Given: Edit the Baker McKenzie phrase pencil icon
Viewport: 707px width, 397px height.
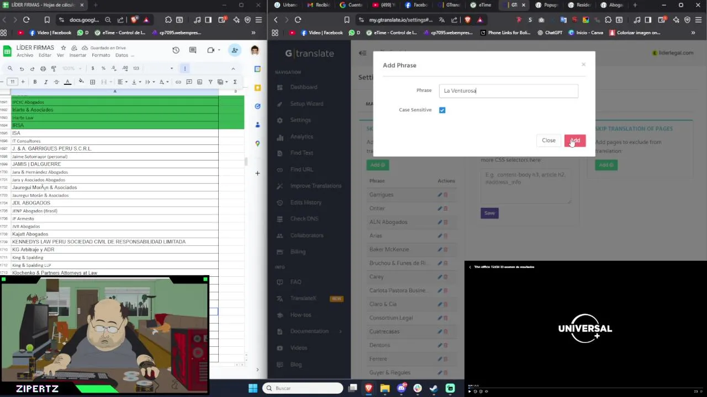Looking at the screenshot, I should (440, 249).
